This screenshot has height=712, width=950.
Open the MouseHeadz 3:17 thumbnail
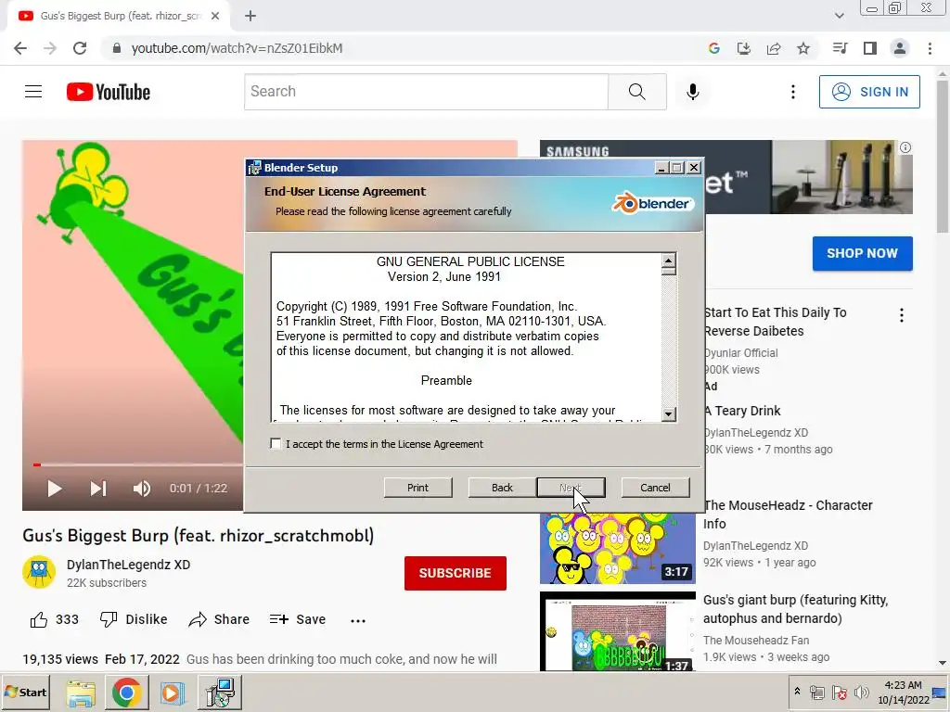(x=617, y=548)
